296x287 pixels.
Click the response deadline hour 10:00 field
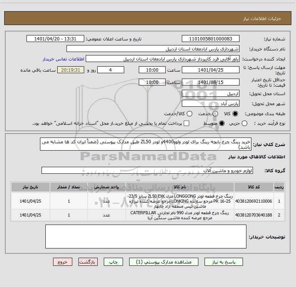pos(152,70)
